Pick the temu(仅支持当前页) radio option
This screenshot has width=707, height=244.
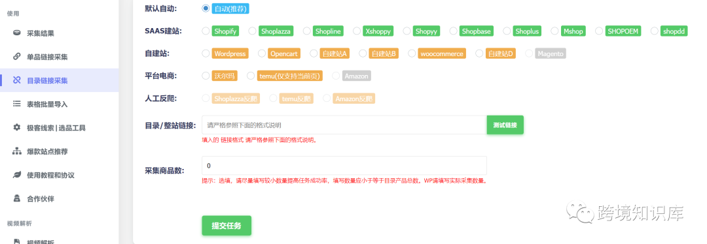click(251, 76)
